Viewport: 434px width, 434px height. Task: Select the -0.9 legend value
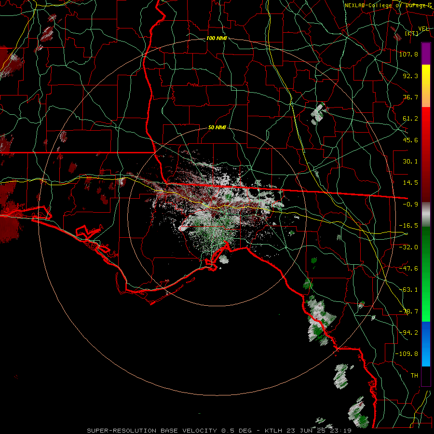coord(410,204)
